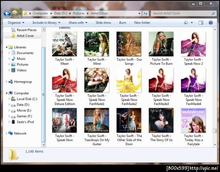Click the greyed Forward navigation button

(x=15, y=14)
